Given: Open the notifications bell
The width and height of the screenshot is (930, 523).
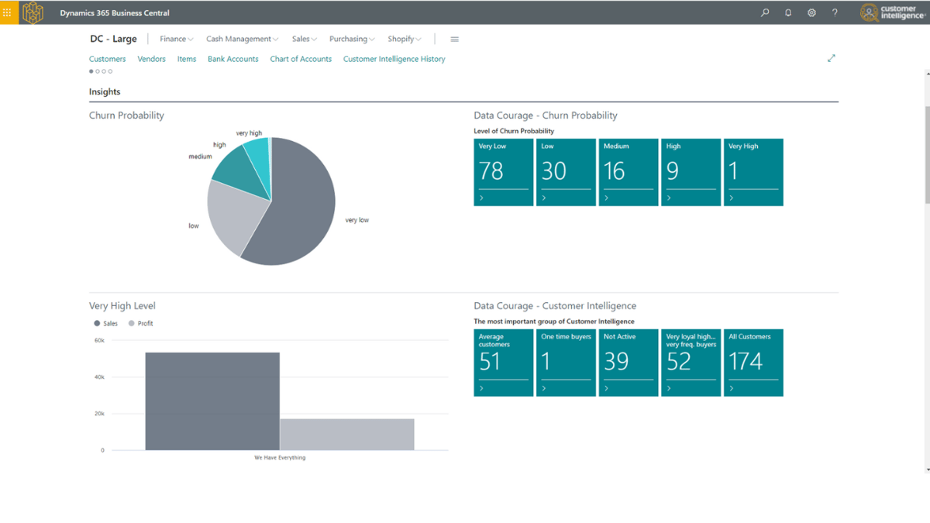Looking at the screenshot, I should click(x=788, y=12).
